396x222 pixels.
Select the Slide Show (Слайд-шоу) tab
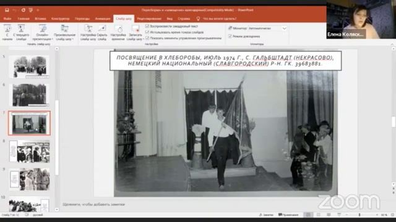click(x=124, y=18)
